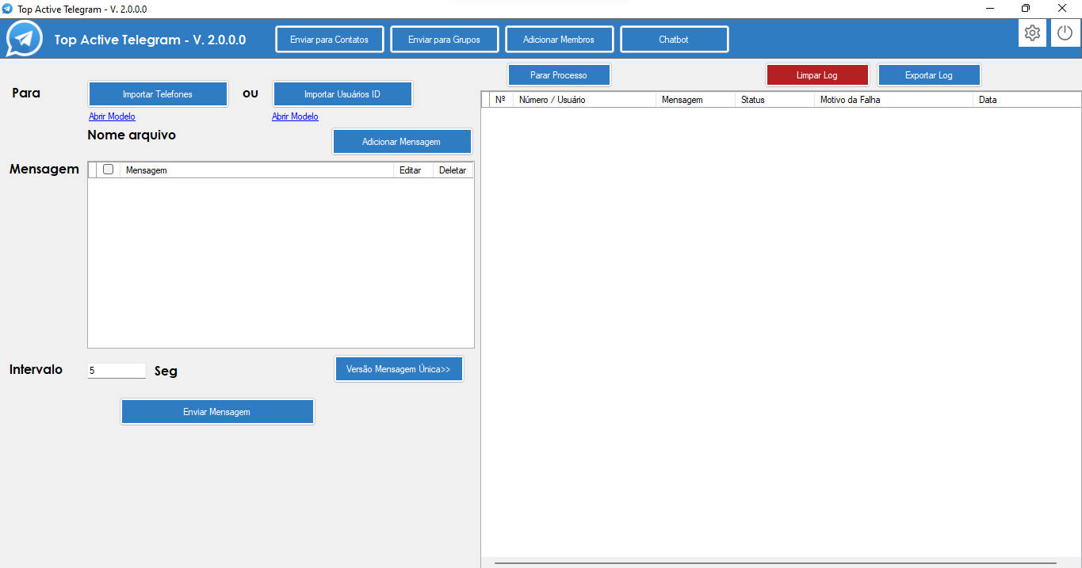Open settings with the gear icon
This screenshot has width=1082, height=568.
(x=1032, y=33)
